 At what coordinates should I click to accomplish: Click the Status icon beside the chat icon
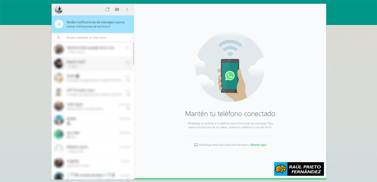[107, 9]
